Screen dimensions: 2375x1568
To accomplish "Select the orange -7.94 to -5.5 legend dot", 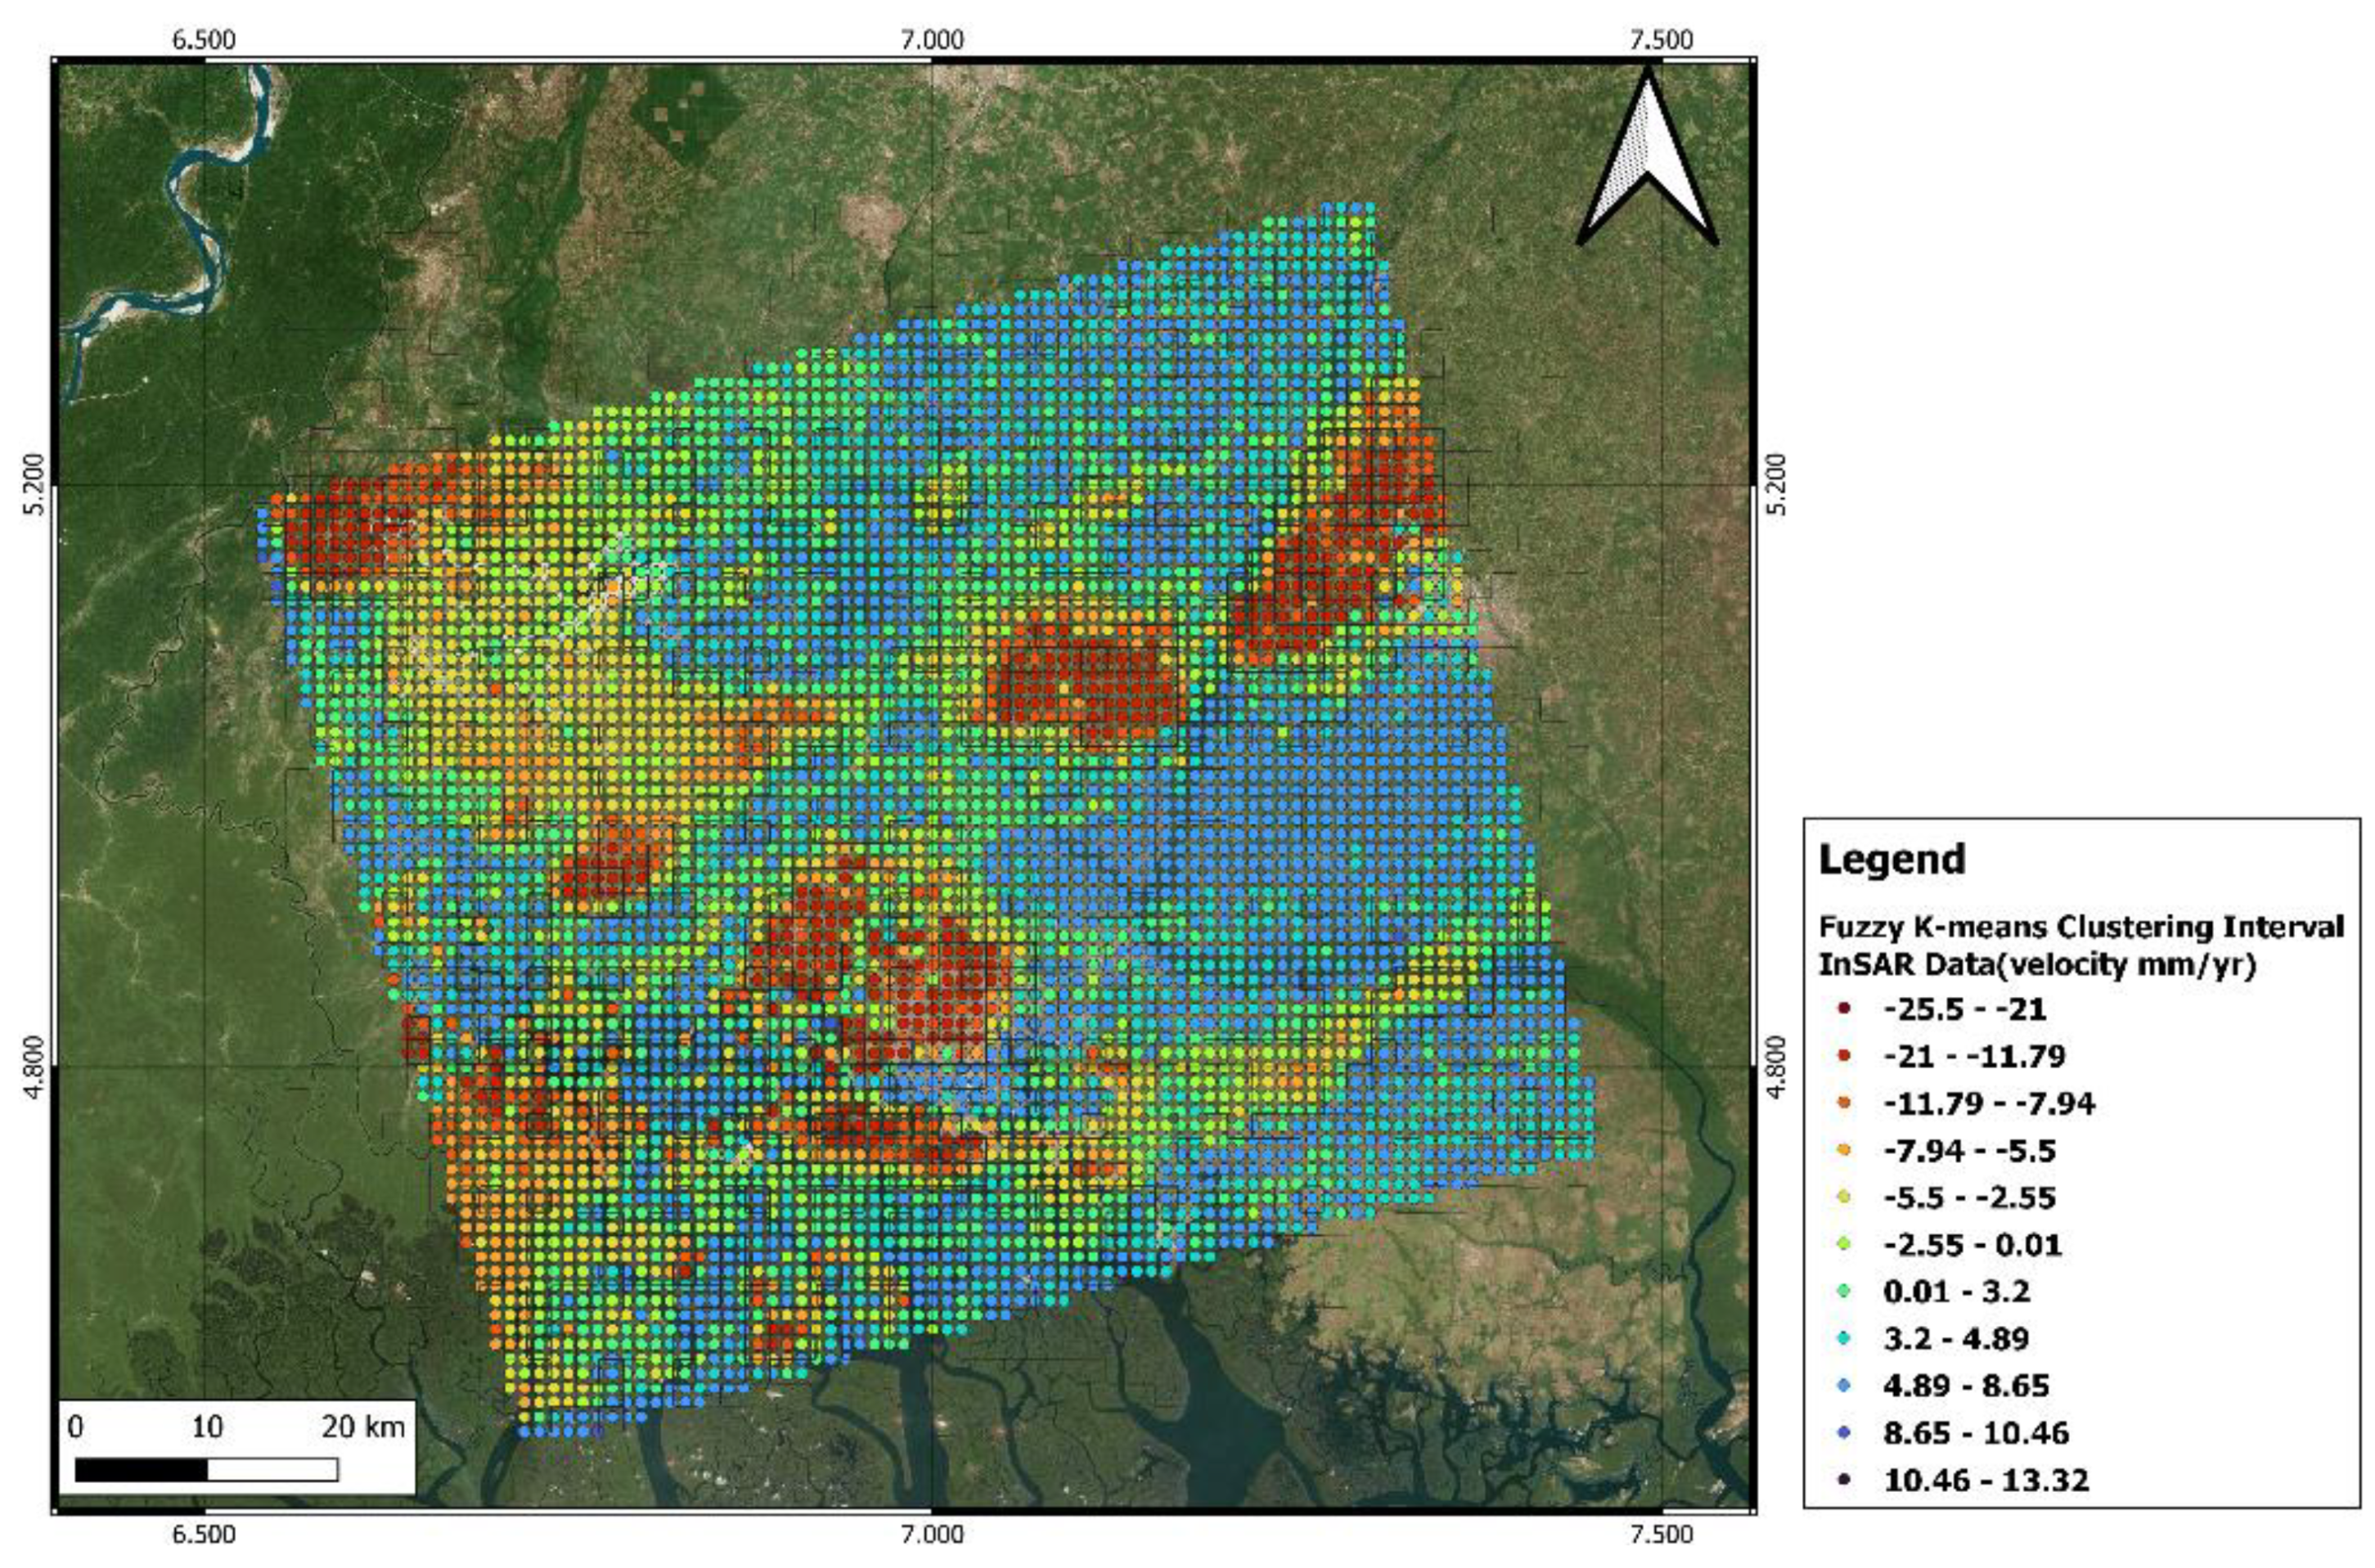I will (x=1845, y=1150).
